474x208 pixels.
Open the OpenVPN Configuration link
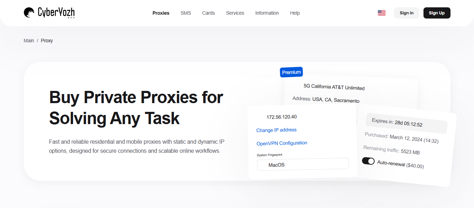(x=282, y=143)
